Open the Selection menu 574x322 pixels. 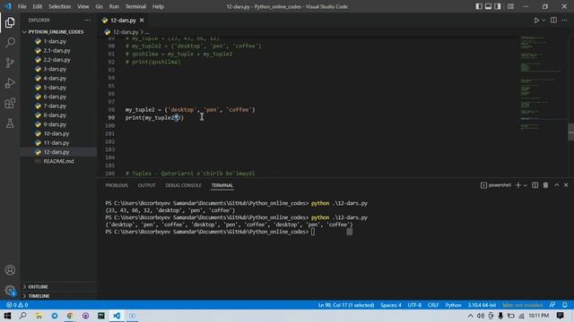(60, 6)
